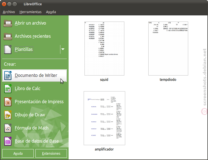The image size is (208, 160).
Task: Click the Plantillas document icon
Action: [x=8, y=50]
